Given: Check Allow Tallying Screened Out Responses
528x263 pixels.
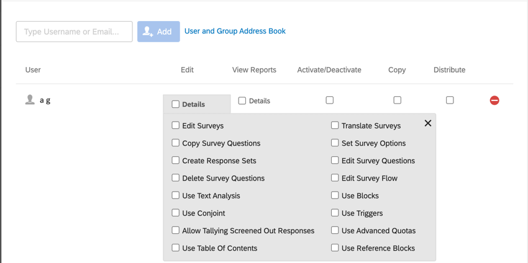Looking at the screenshot, I should coord(175,230).
